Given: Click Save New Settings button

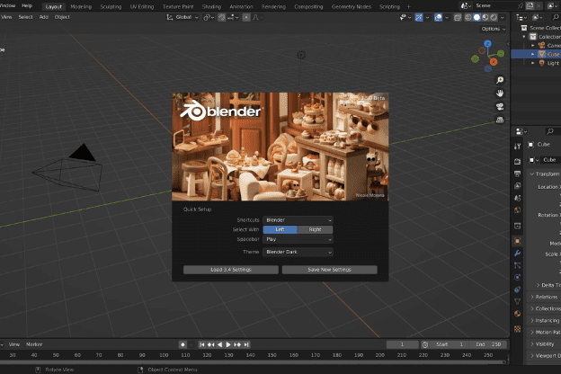Looking at the screenshot, I should click(x=330, y=270).
